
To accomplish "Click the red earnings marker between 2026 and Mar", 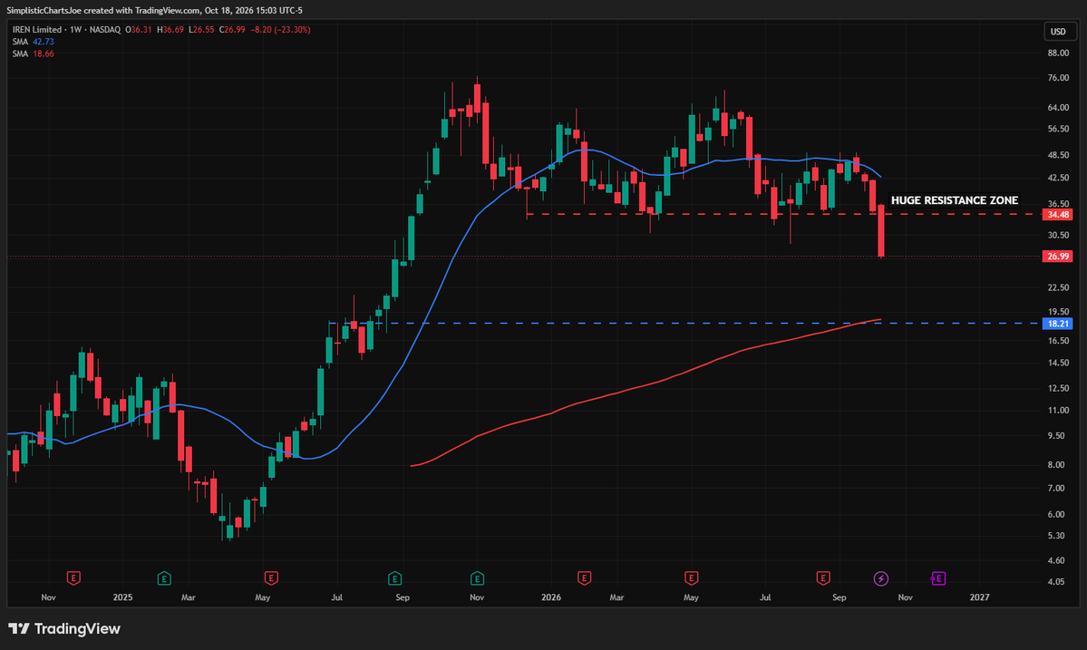I will tap(585, 578).
